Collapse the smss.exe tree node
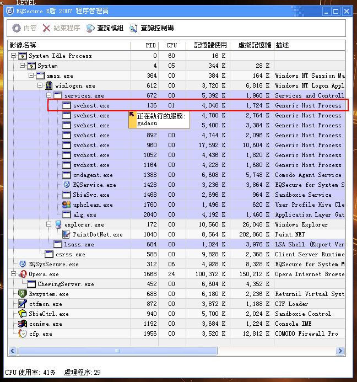The height and width of the screenshot is (382, 357). (x=31, y=76)
